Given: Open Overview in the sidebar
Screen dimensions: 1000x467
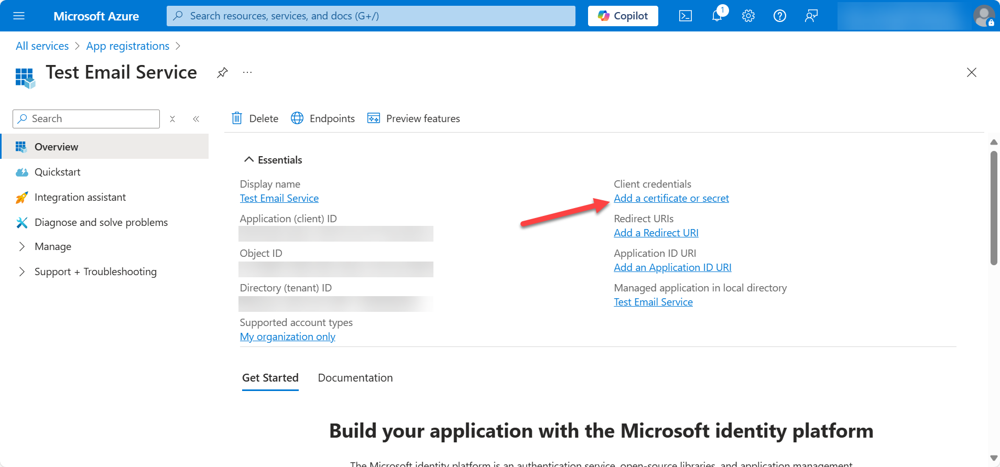Looking at the screenshot, I should (x=105, y=147).
